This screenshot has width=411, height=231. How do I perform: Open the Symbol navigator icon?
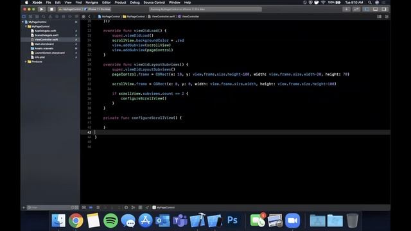[x=37, y=17]
